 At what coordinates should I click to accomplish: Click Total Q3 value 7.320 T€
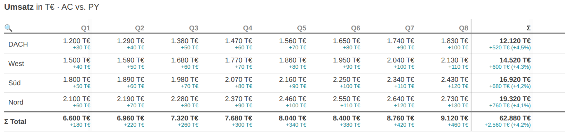point(185,118)
